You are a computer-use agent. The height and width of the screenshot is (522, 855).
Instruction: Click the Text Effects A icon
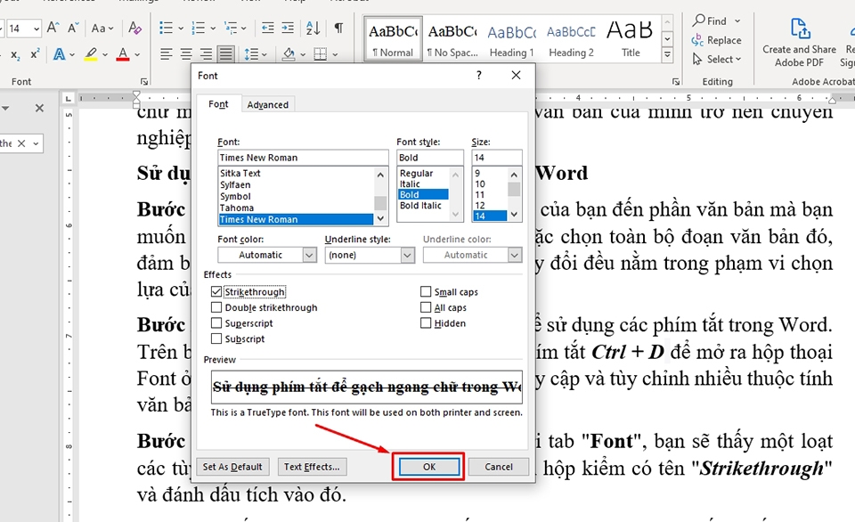pos(59,54)
